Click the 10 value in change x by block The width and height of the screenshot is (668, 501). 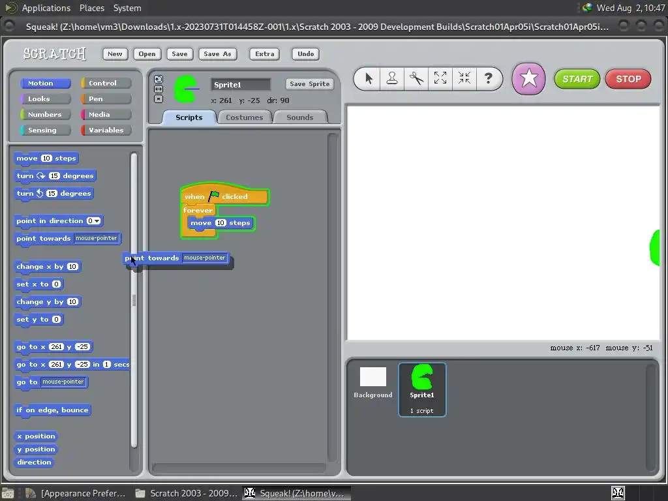coord(72,266)
